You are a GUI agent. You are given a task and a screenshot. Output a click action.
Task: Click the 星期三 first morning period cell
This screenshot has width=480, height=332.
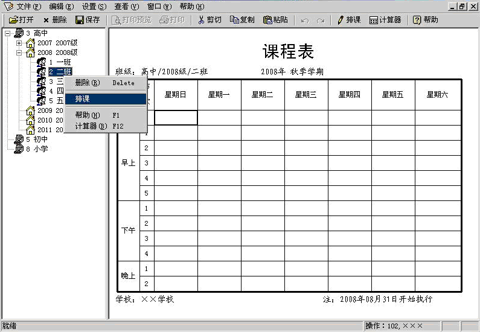(x=306, y=118)
